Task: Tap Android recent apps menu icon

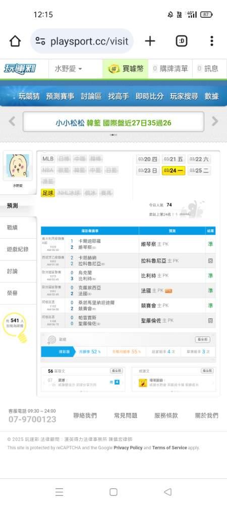Action: click(59, 492)
